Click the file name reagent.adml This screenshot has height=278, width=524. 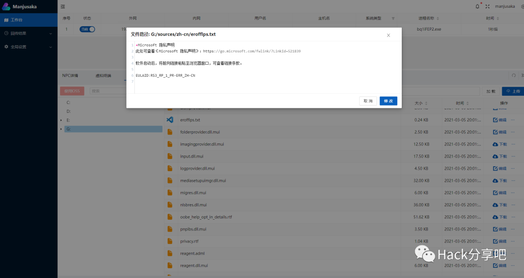(192, 254)
